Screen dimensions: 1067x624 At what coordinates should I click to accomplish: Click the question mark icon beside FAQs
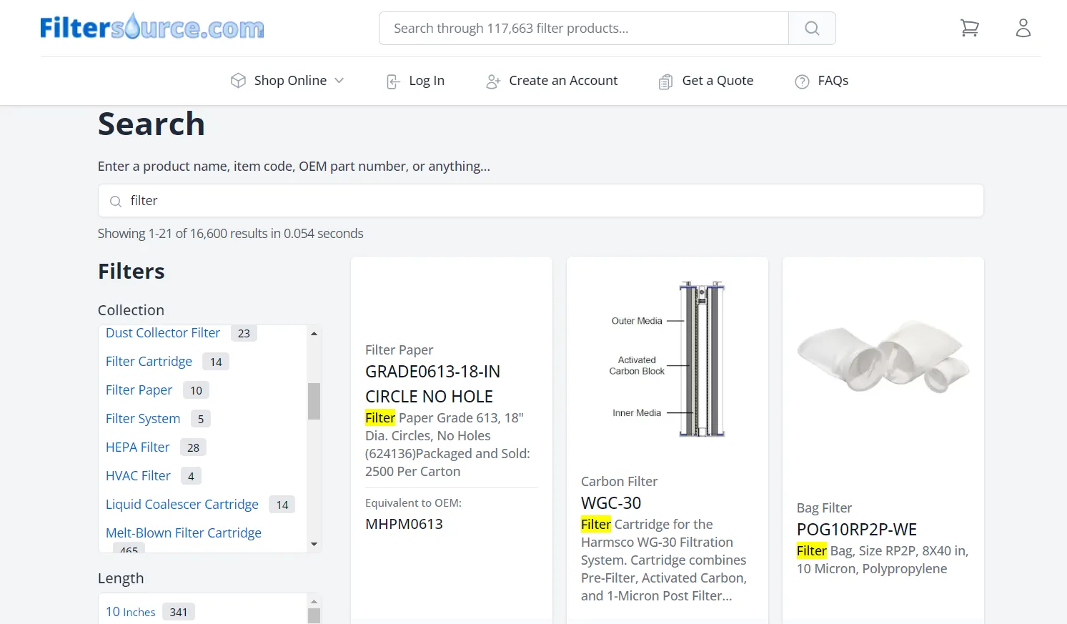point(800,81)
